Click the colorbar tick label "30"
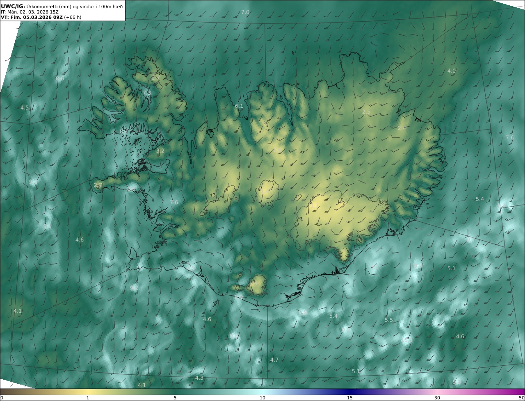The height and width of the screenshot is (401, 525). click(437, 398)
